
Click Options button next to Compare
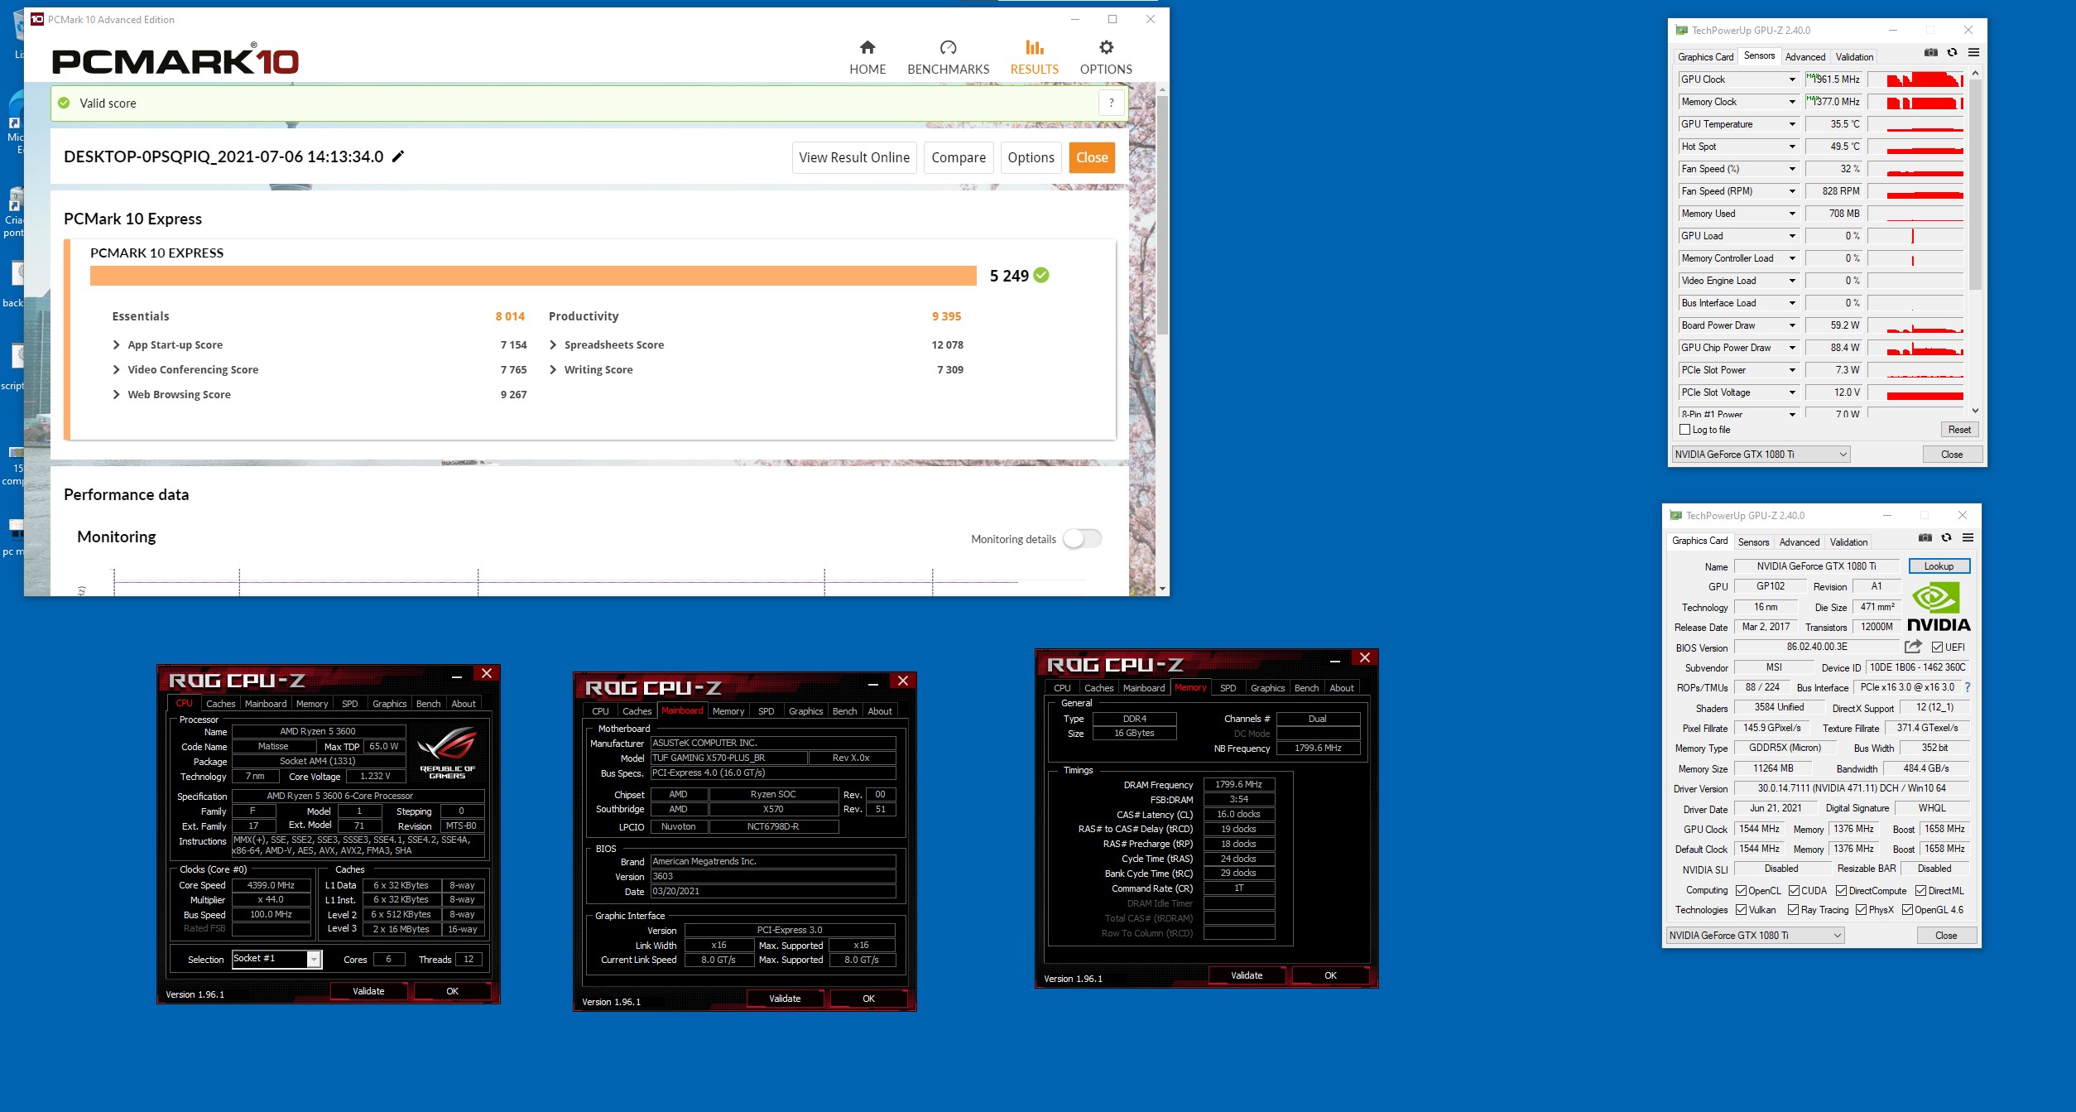[x=1031, y=157]
